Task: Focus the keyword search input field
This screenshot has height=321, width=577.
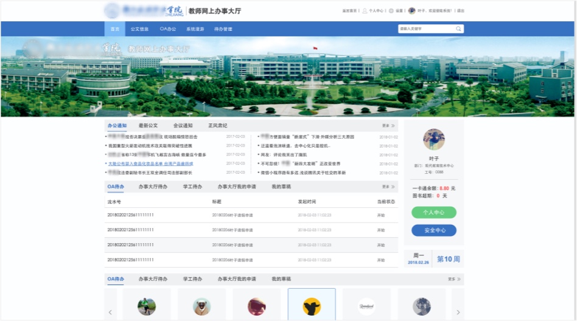Action: [426, 29]
